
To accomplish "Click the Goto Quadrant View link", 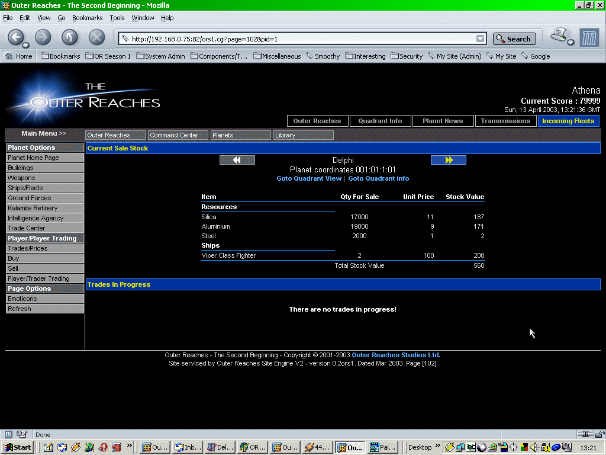I will (x=309, y=178).
